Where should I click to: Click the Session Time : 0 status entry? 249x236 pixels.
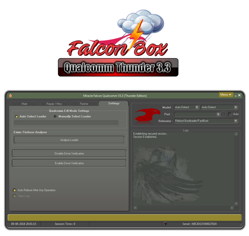(65, 224)
